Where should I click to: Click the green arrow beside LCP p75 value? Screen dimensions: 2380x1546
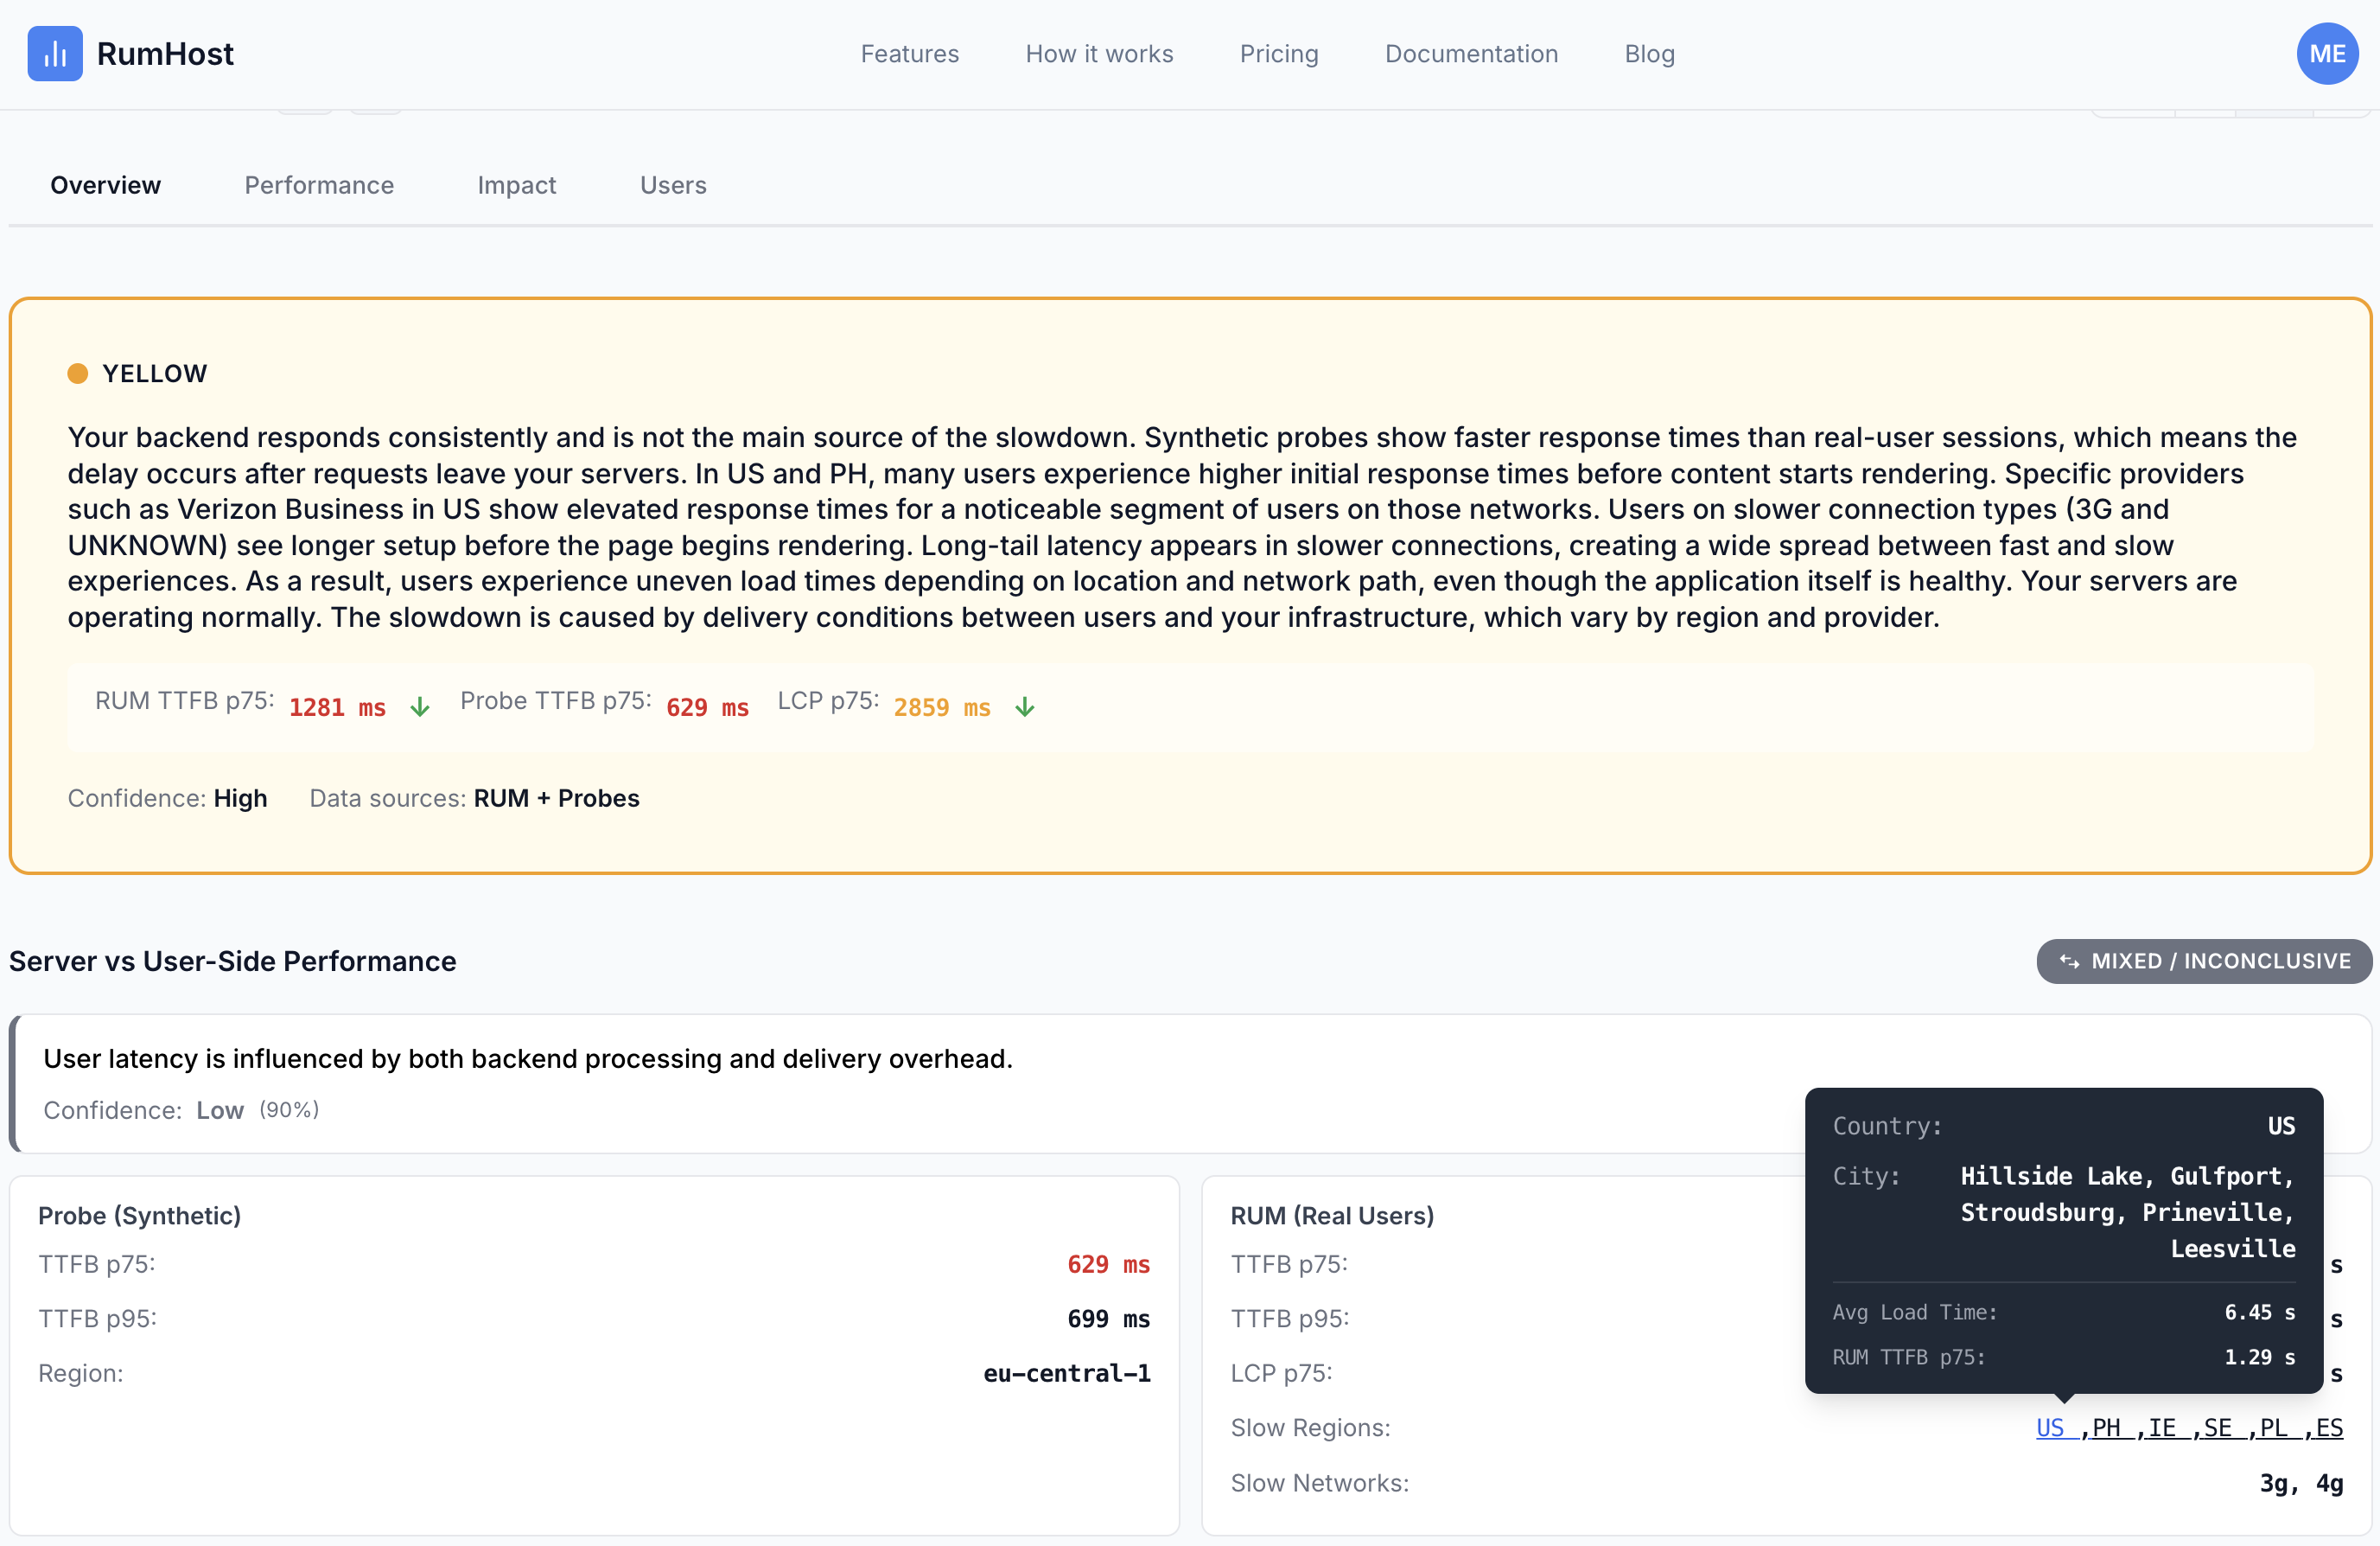click(1025, 706)
